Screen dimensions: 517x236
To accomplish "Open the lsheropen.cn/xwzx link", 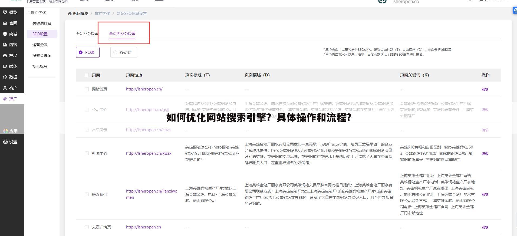I will pos(149,153).
